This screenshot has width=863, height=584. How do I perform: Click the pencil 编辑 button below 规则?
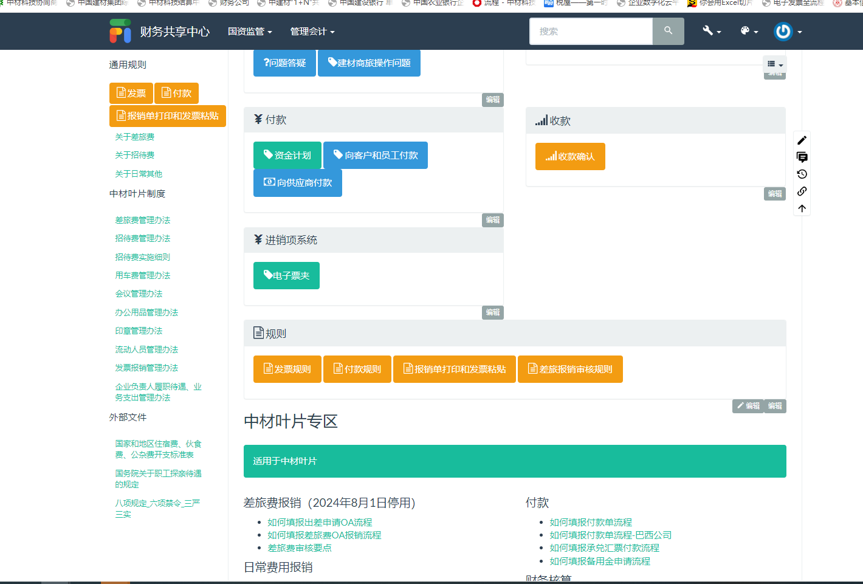(748, 406)
